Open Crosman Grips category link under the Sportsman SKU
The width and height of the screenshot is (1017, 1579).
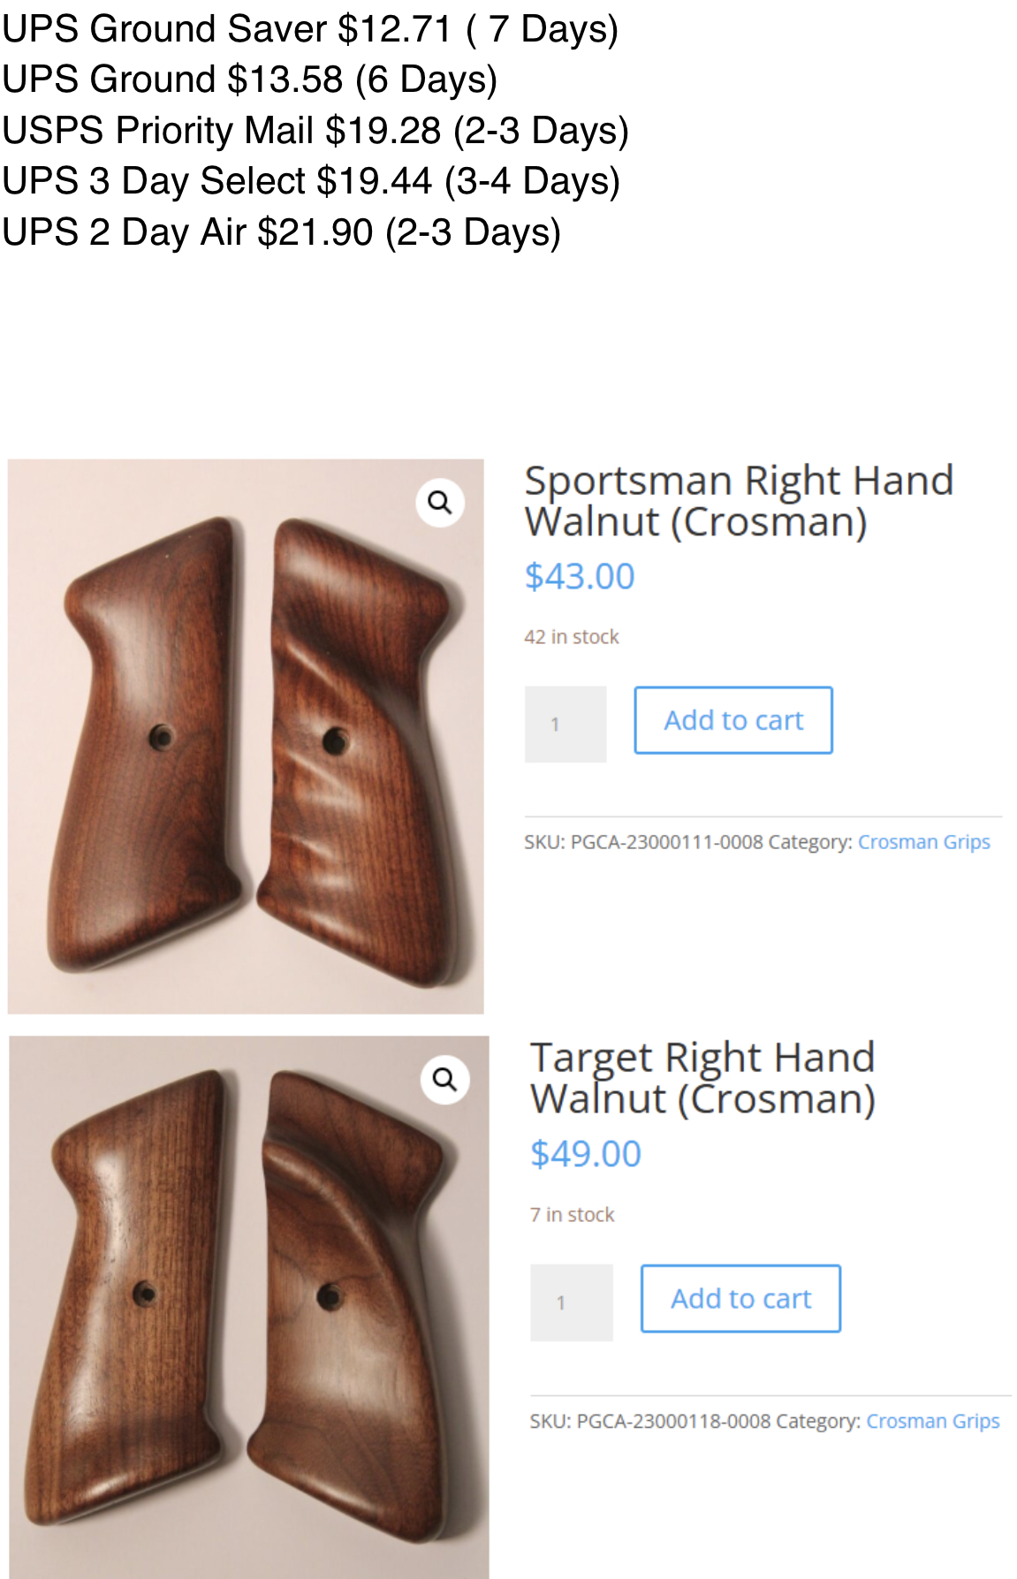point(924,842)
